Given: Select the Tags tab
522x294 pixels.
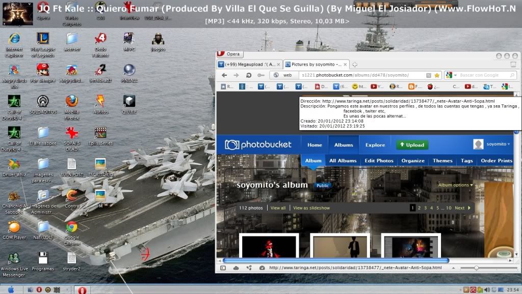Looking at the screenshot, I should 467,161.
